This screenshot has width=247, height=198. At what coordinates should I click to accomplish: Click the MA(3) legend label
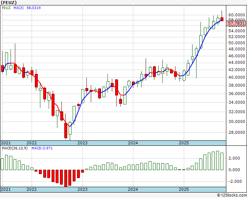click(x=19, y=8)
